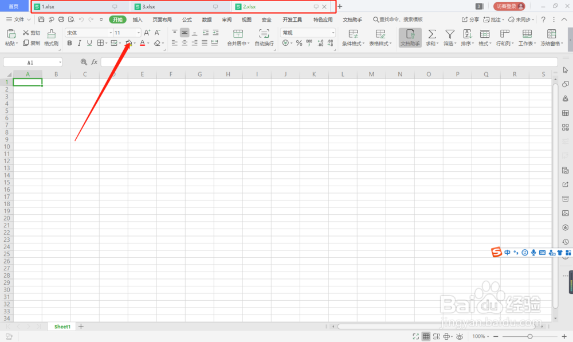
Task: Open the Page Layout ribbon tab
Action: [x=162, y=19]
